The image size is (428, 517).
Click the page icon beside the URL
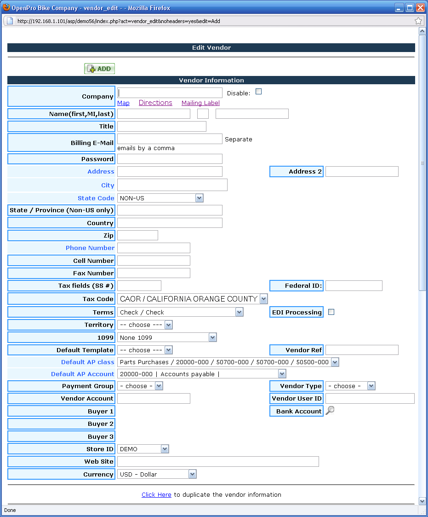[9, 21]
